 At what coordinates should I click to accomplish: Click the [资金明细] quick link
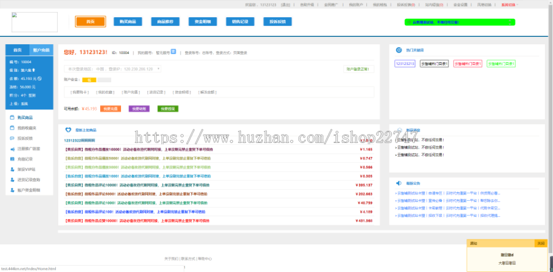[x=182, y=92]
